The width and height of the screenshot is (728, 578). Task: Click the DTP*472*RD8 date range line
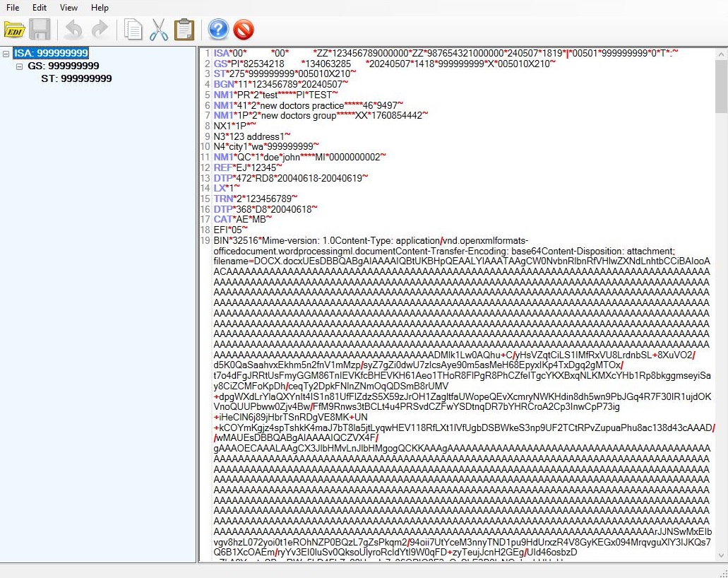pyautogui.click(x=291, y=178)
